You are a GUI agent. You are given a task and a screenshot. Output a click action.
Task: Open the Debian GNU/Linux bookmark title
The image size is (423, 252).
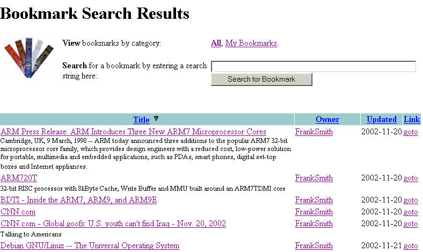(x=90, y=246)
